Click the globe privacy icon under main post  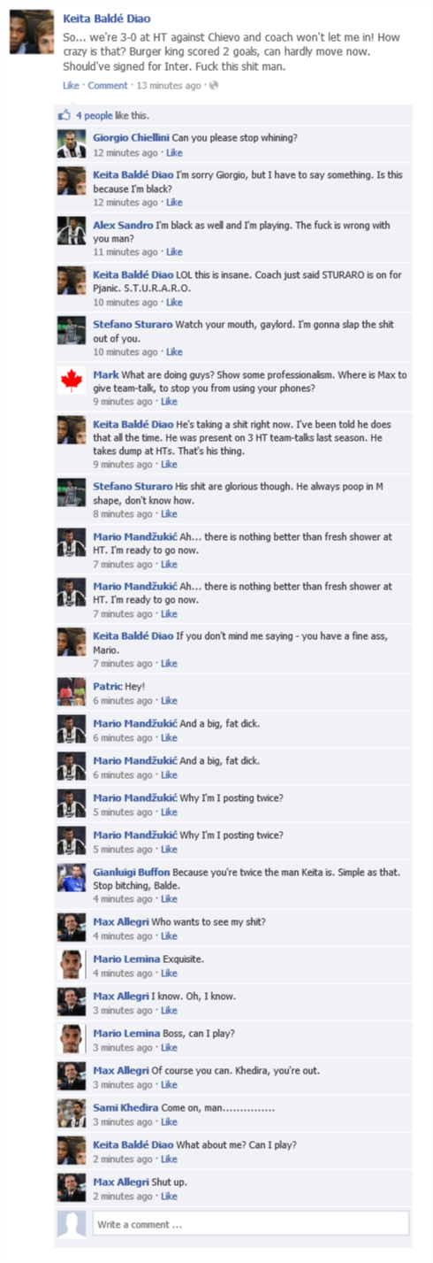point(213,85)
